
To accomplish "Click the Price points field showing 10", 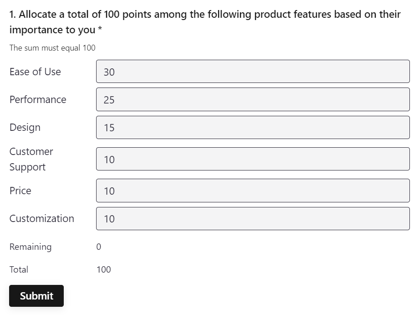I will point(252,191).
